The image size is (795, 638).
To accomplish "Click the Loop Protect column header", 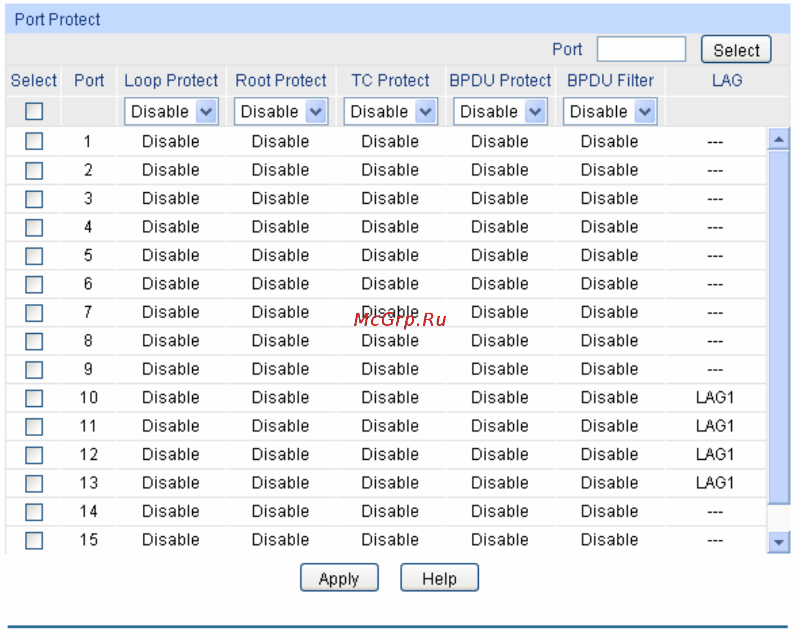I will [171, 81].
